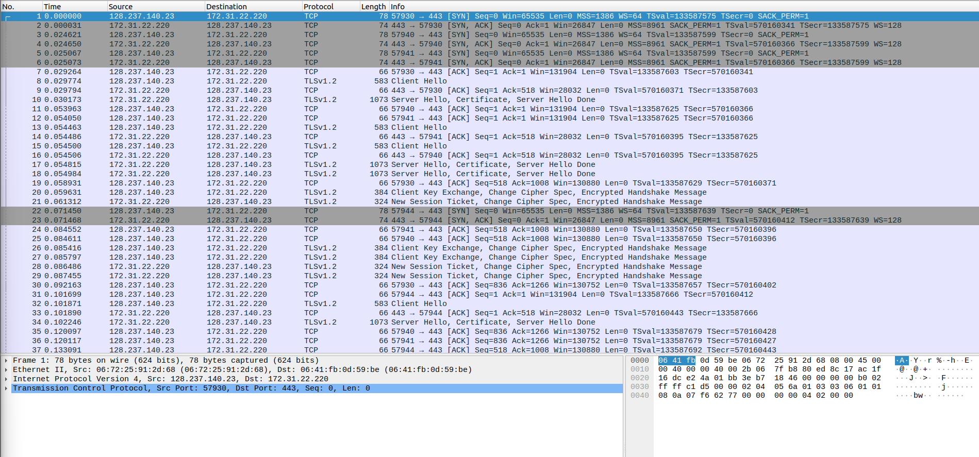Click TCP Src Port 57930 details line

191,388
